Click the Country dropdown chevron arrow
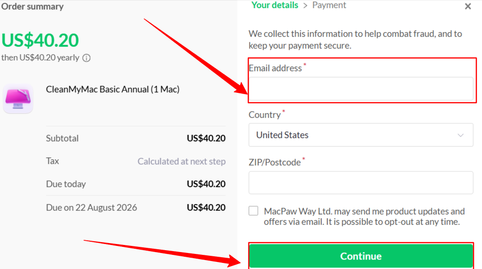The image size is (482, 269). (x=460, y=135)
